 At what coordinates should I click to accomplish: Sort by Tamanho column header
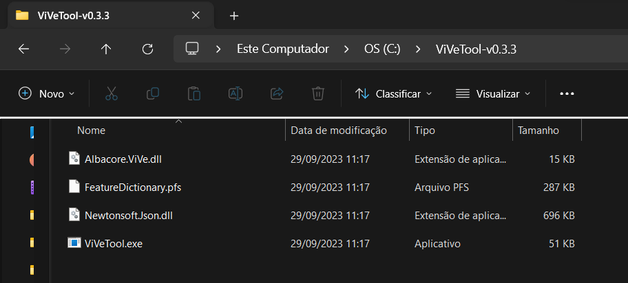(538, 131)
